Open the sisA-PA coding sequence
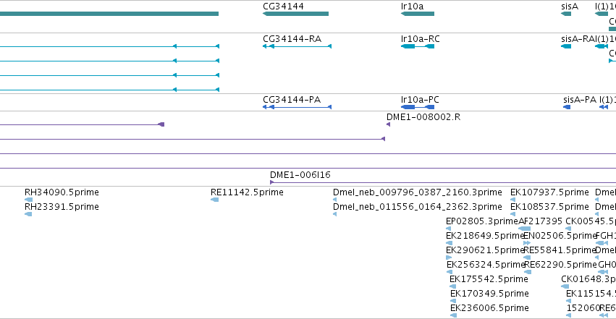The height and width of the screenshot is (319, 616). tap(567, 107)
